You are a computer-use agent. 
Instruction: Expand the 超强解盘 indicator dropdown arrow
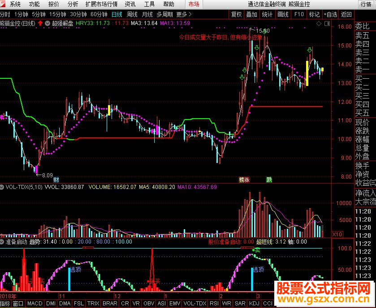coord(48,23)
